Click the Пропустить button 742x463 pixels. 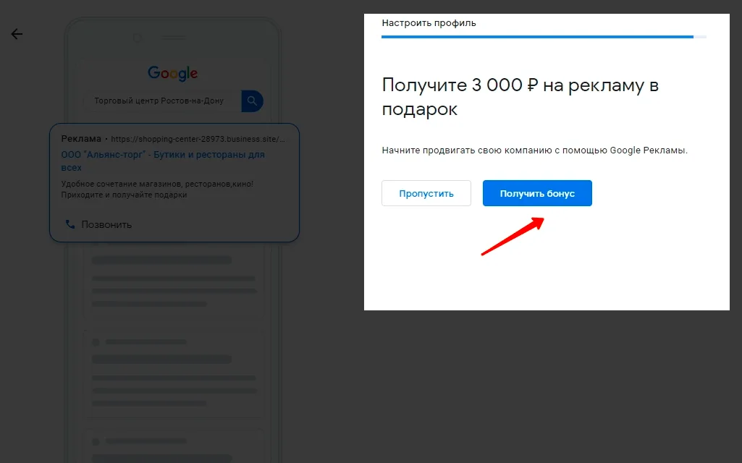click(x=426, y=193)
